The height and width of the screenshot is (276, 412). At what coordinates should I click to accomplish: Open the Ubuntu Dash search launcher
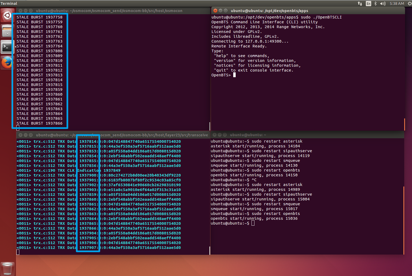click(x=8, y=16)
